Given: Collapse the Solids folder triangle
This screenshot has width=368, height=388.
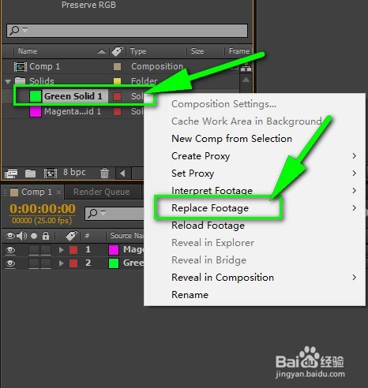Looking at the screenshot, I should pos(8,81).
